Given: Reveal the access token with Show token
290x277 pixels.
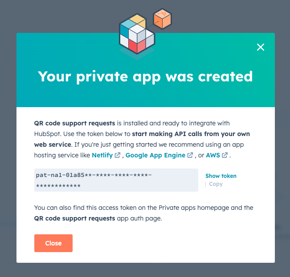Looking at the screenshot, I should [x=221, y=176].
